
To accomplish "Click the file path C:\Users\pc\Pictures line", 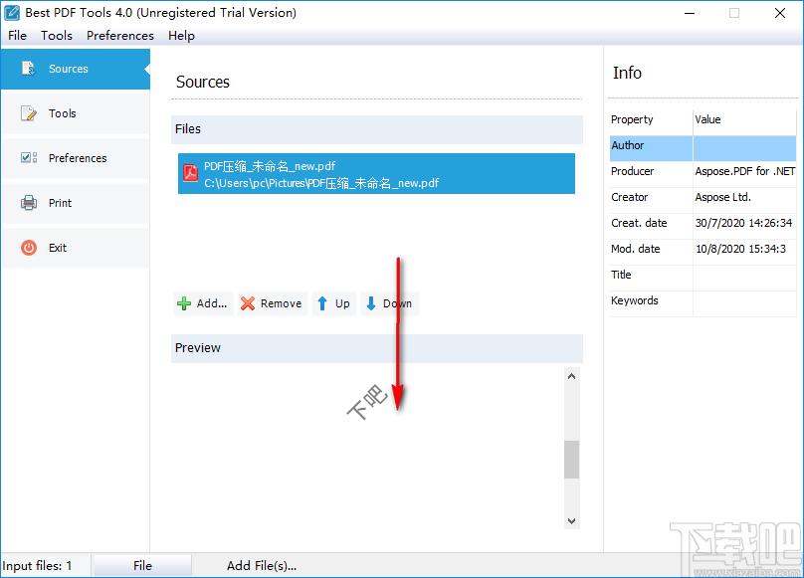I will 321,183.
